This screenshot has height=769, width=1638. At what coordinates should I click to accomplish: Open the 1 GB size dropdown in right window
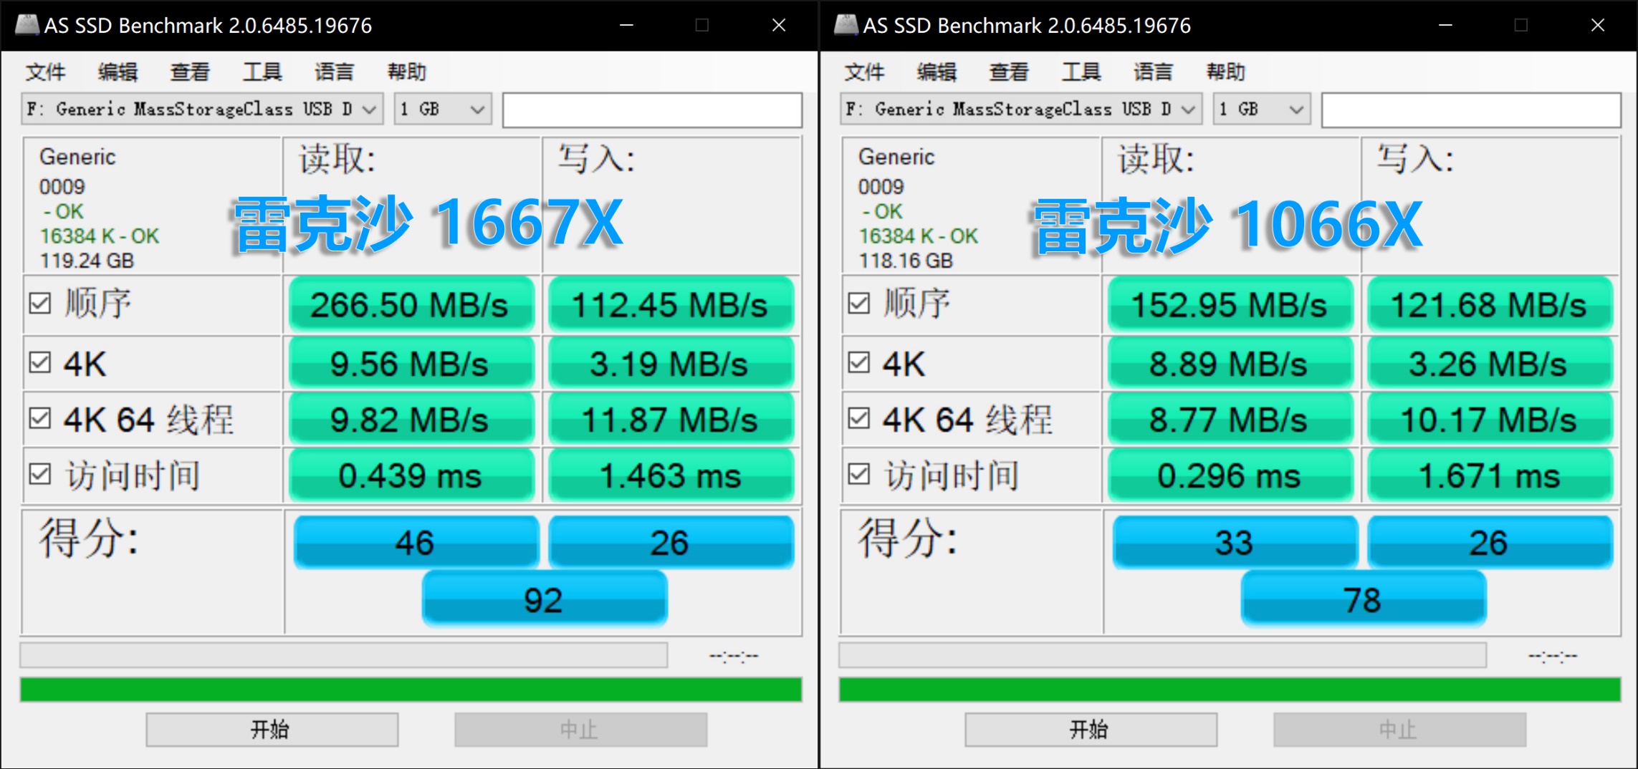(1262, 109)
